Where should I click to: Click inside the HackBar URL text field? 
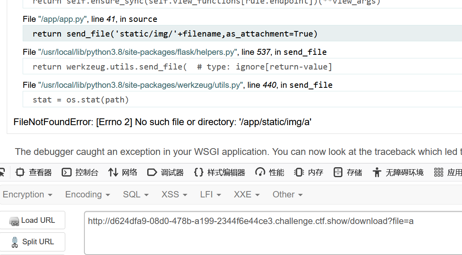[273, 232]
